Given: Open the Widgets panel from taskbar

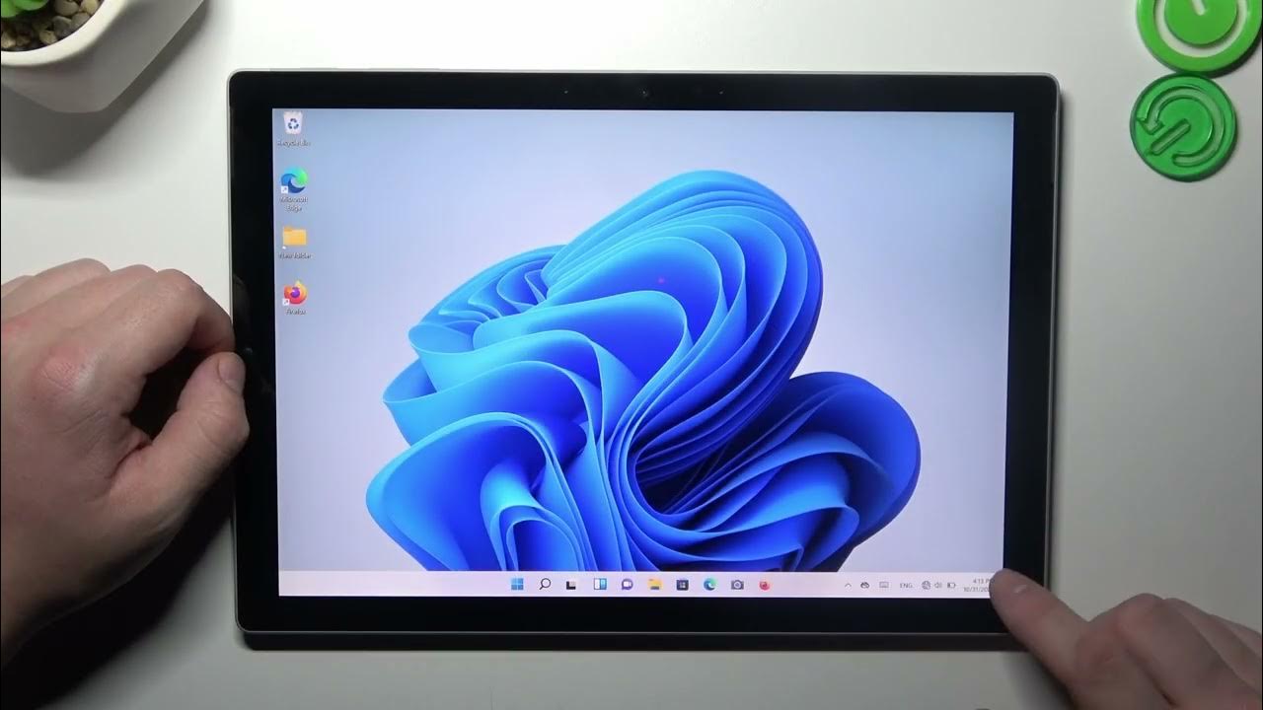Looking at the screenshot, I should pyautogui.click(x=599, y=585).
